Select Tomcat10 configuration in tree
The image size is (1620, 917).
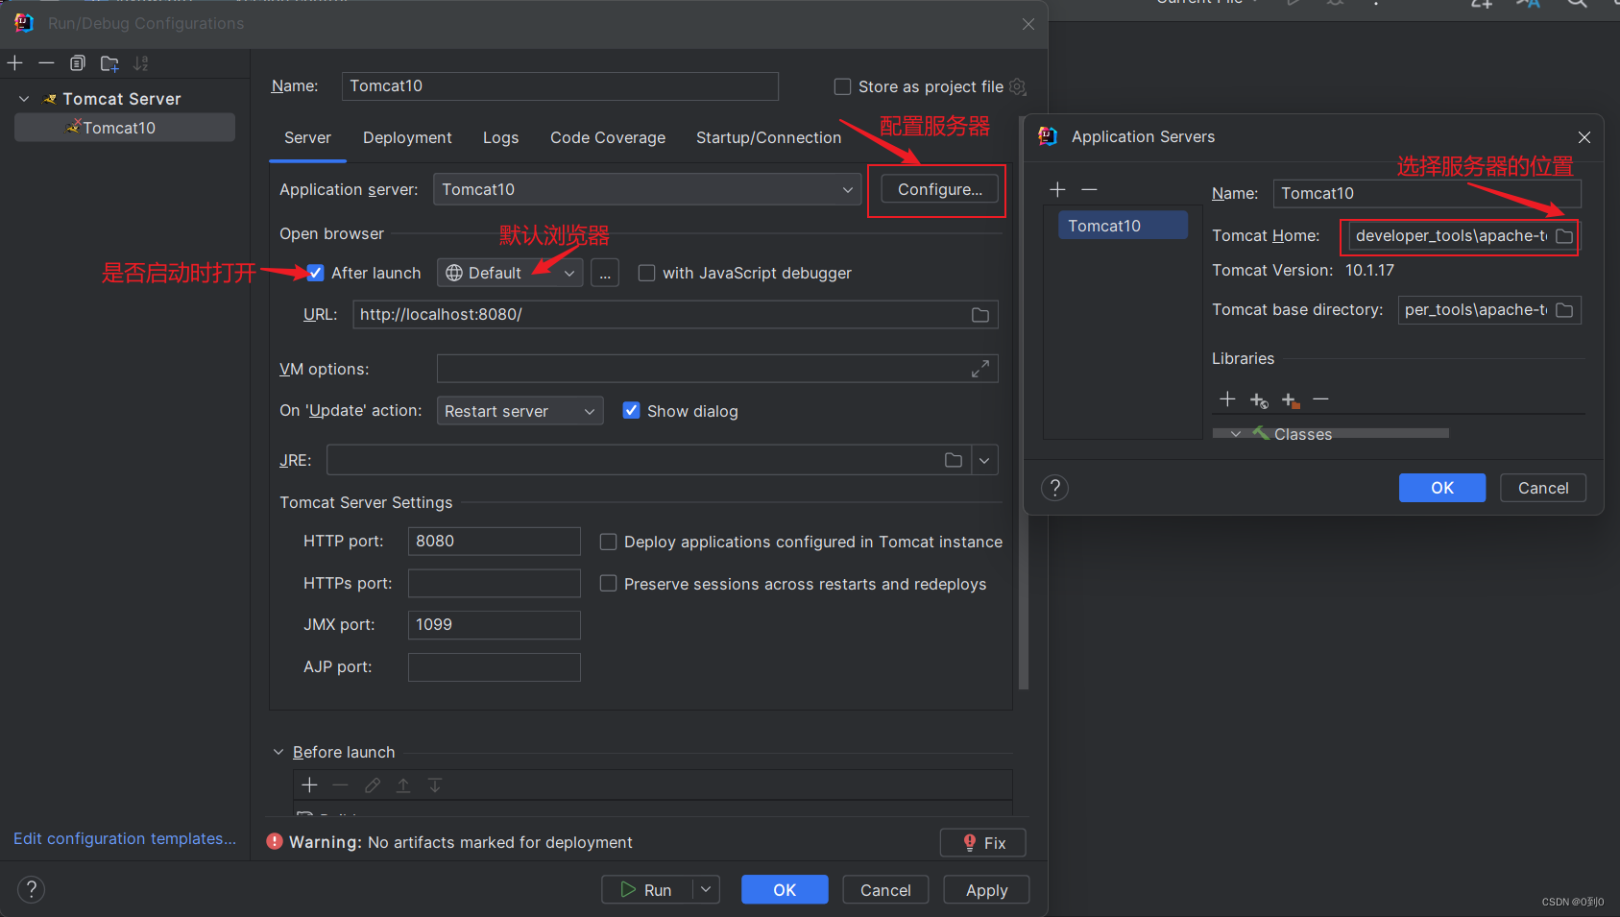[125, 128]
